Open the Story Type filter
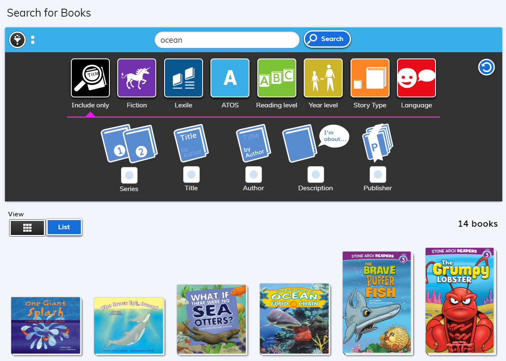Screen dimensions: 506x361 point(370,78)
